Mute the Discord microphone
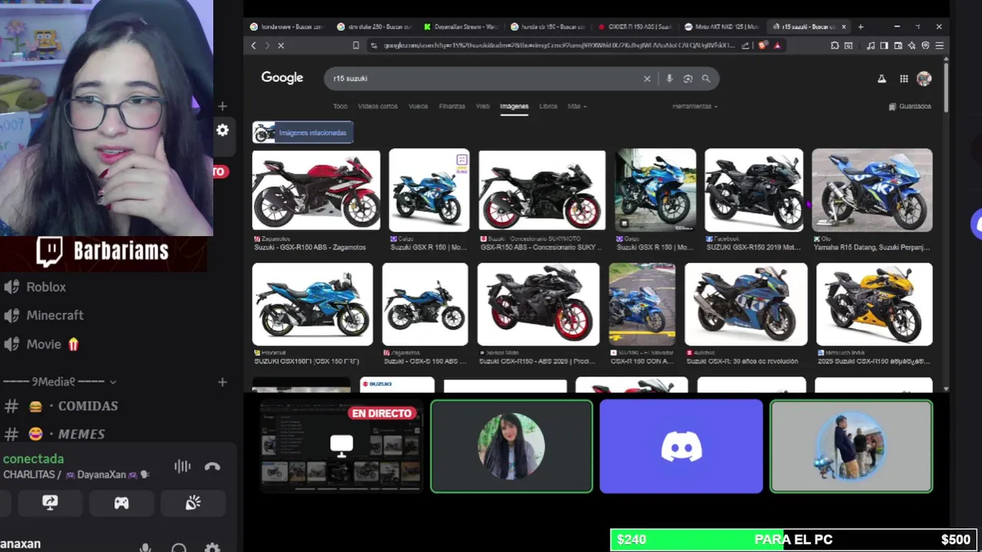Viewport: 982px width, 552px height. pos(145,547)
